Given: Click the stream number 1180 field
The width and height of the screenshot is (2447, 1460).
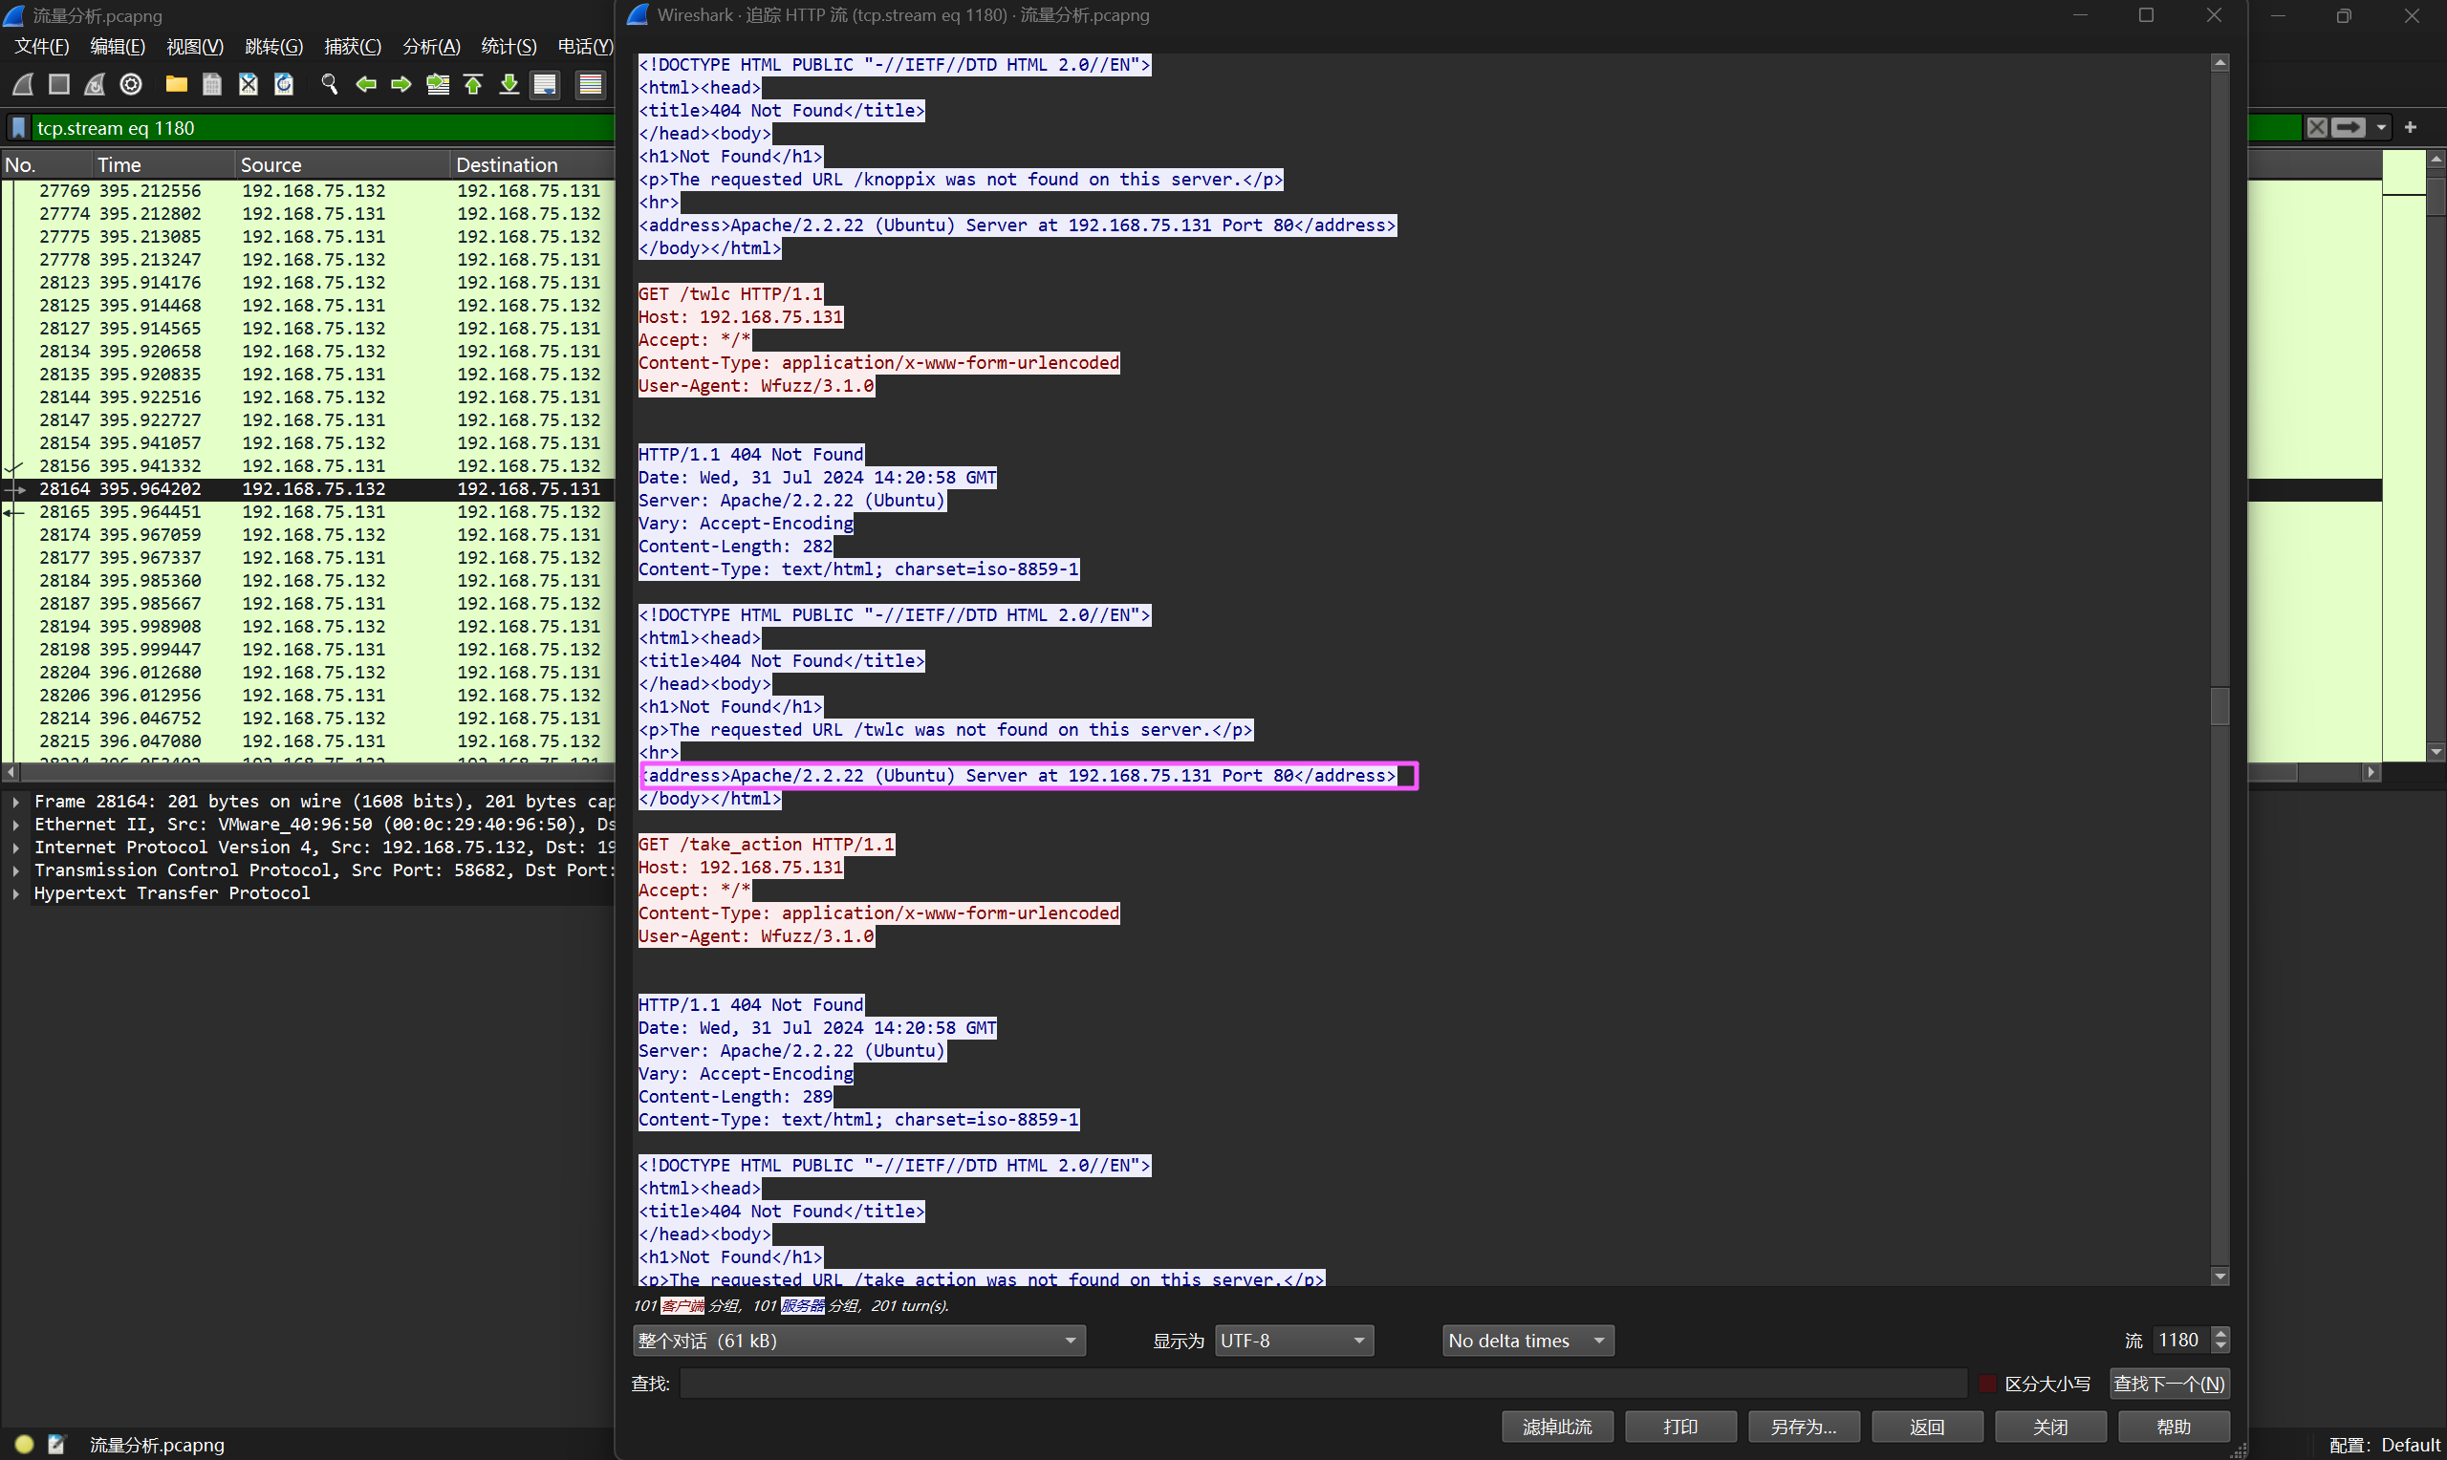Looking at the screenshot, I should pyautogui.click(x=2181, y=1341).
